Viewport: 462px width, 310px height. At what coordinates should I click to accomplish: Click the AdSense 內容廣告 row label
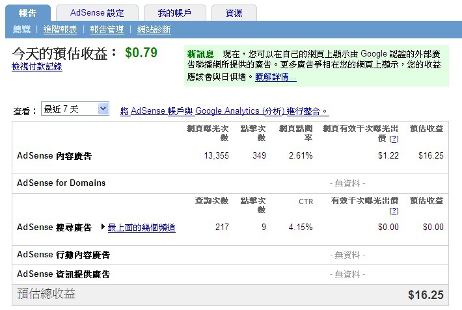tap(55, 156)
